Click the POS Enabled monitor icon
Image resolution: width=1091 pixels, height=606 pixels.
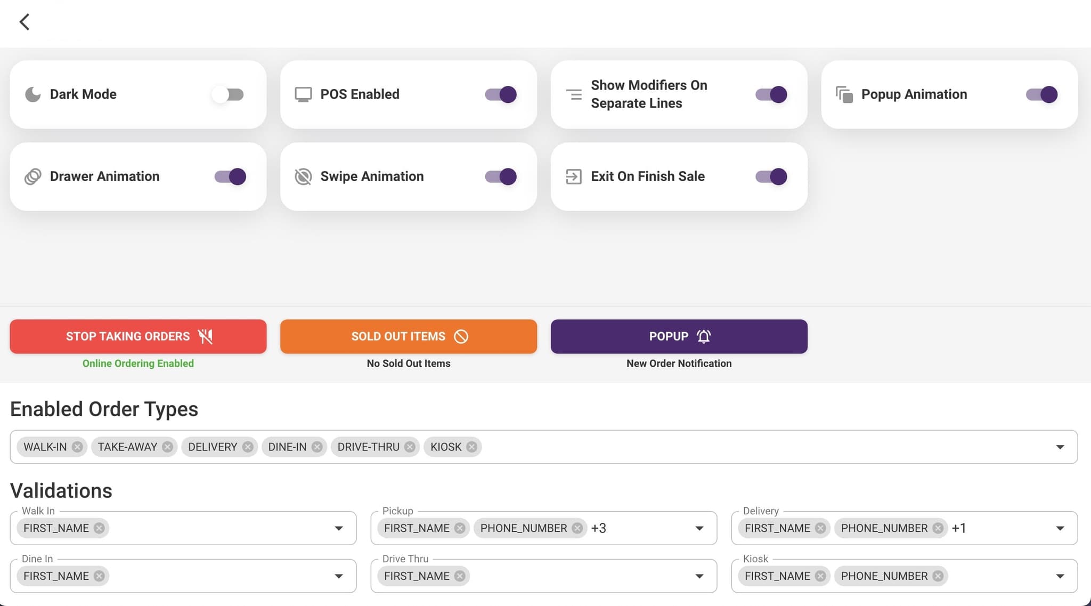[303, 94]
